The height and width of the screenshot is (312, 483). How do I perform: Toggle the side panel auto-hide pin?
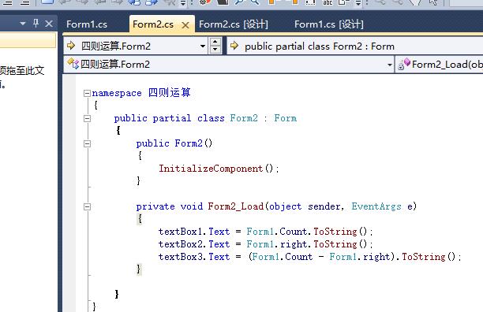pos(36,23)
